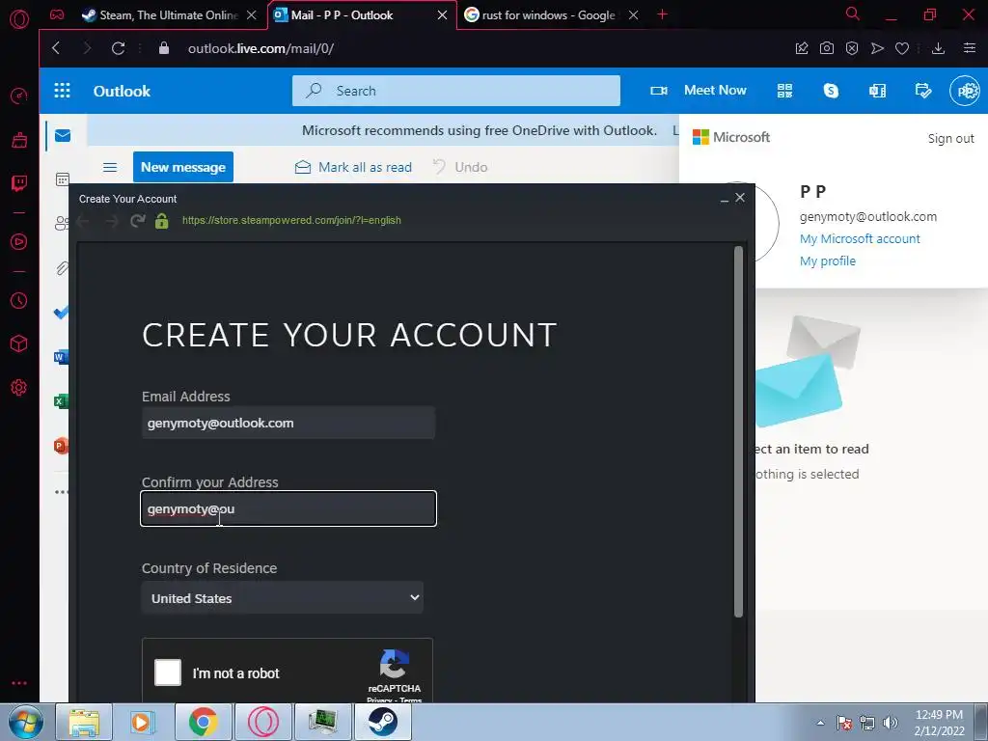Open Twitch icon in Opera sidebar
Screen dimensions: 988x741
coord(19,183)
